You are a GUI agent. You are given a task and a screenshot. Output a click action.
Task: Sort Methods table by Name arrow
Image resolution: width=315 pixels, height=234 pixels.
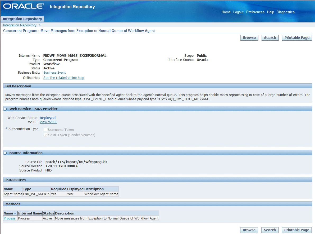(15, 213)
